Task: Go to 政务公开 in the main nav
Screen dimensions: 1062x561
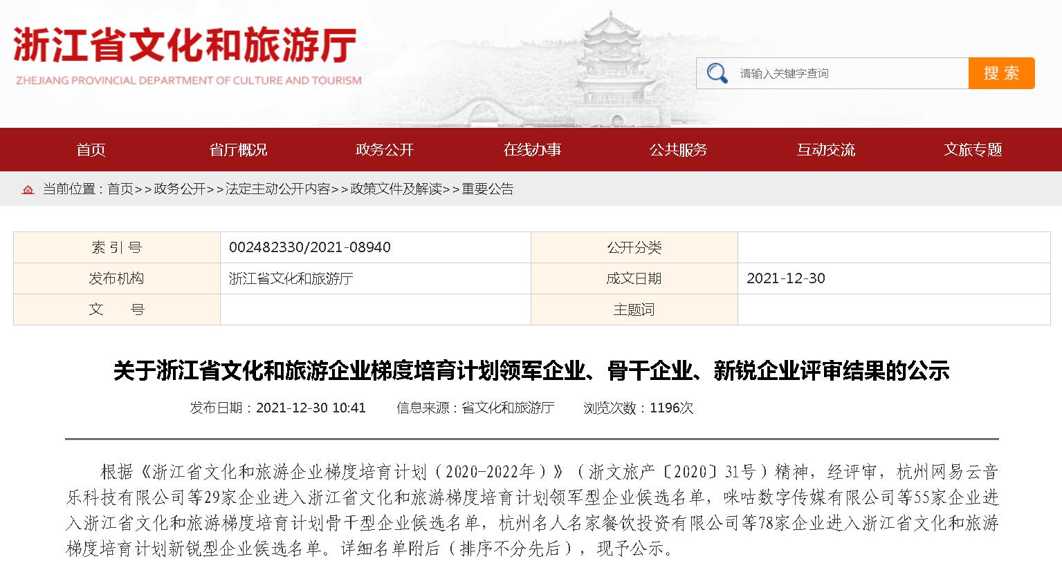Action: 385,150
